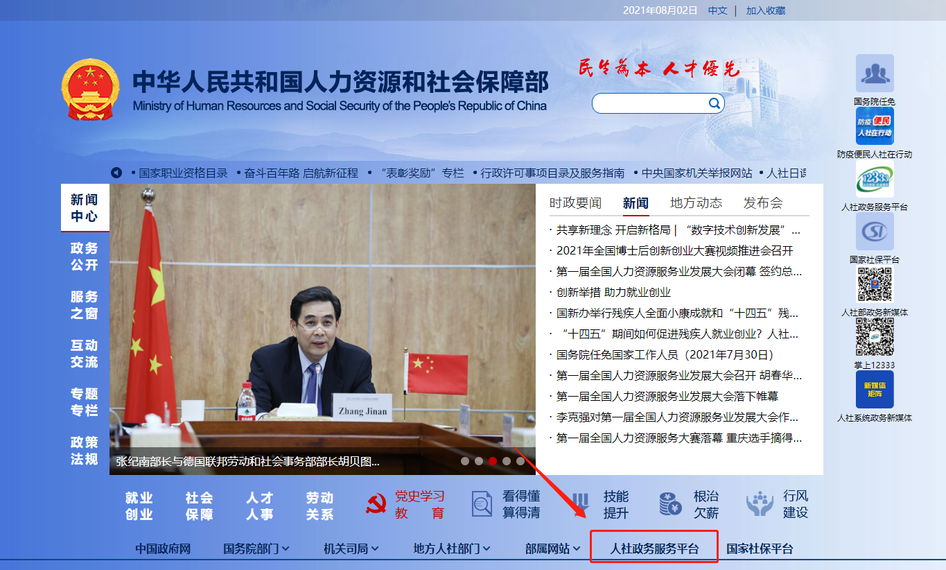This screenshot has width=946, height=570.
Task: Click the 12333 人社政务服务平台 sidebar icon
Action: tap(875, 180)
